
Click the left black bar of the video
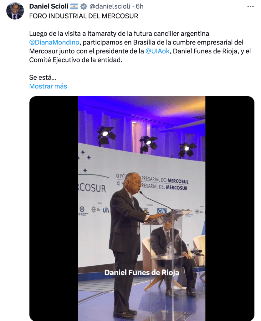(54, 208)
